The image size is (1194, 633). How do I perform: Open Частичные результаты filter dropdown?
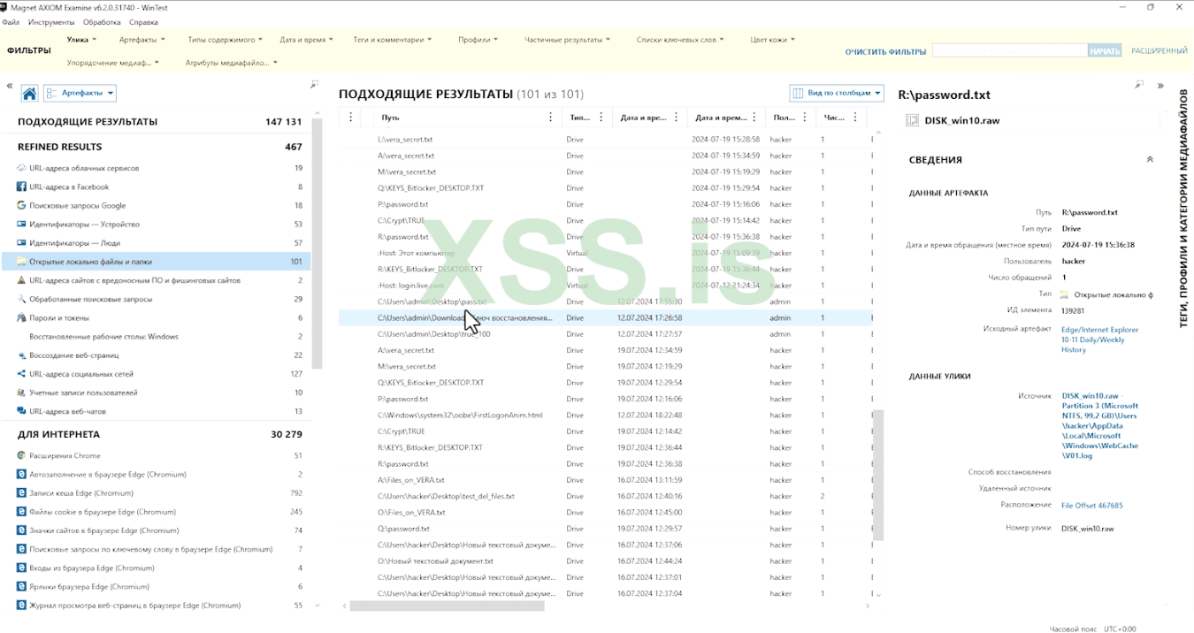pyautogui.click(x=567, y=39)
